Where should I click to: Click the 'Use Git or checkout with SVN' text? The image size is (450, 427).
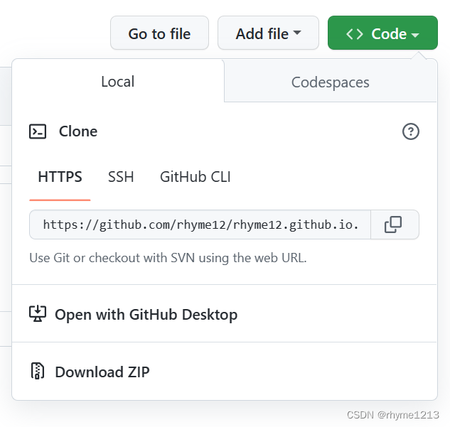coord(168,257)
